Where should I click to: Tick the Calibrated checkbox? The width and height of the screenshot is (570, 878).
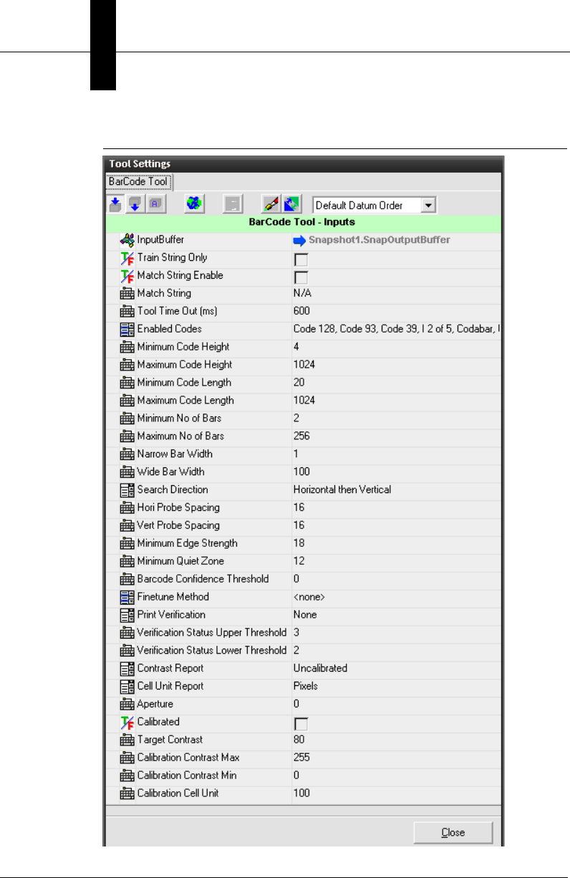coord(301,723)
